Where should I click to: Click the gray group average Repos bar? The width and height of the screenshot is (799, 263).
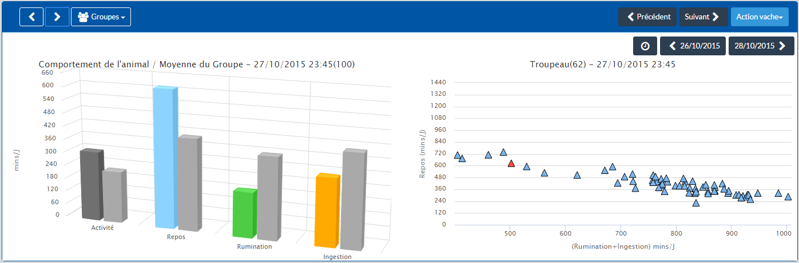coord(190,183)
